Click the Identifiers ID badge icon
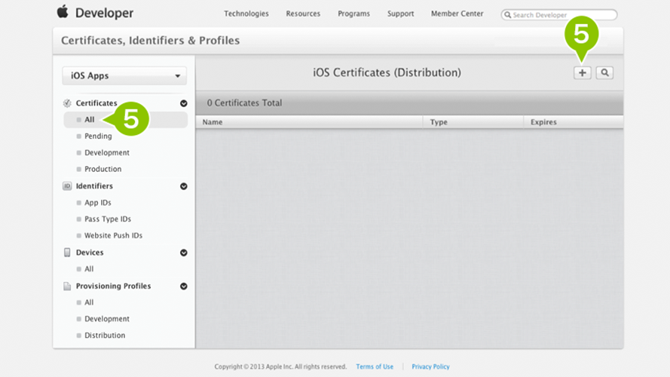This screenshot has height=377, width=670. click(67, 186)
